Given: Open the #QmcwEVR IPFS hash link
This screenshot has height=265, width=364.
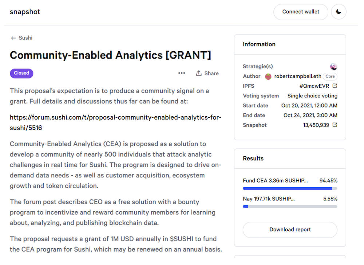Looking at the screenshot, I should pos(314,86).
